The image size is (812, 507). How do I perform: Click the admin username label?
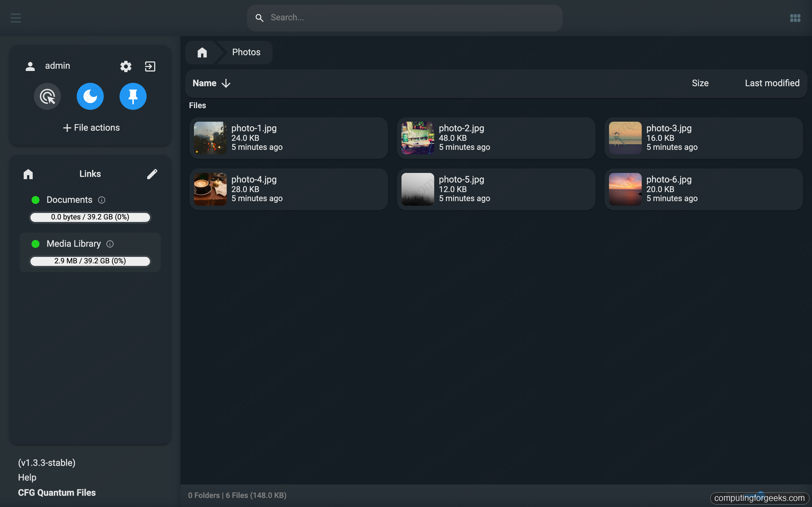pos(58,66)
